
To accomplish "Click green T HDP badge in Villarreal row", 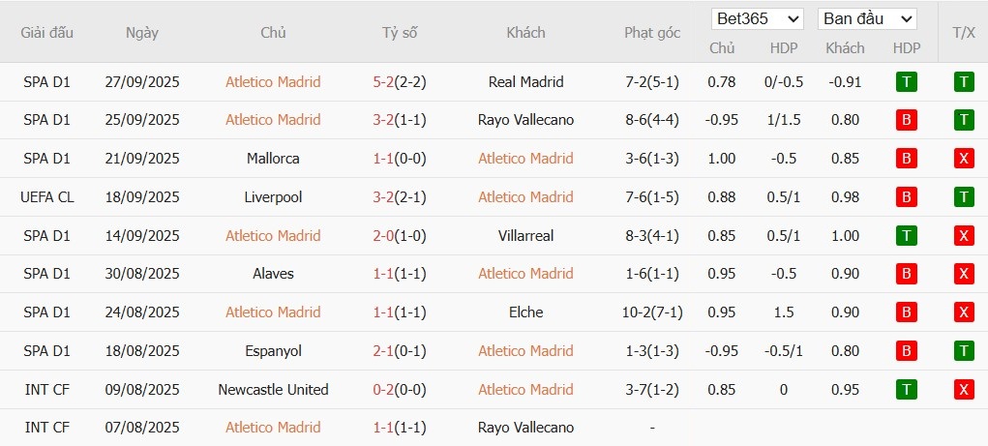I will [x=907, y=235].
